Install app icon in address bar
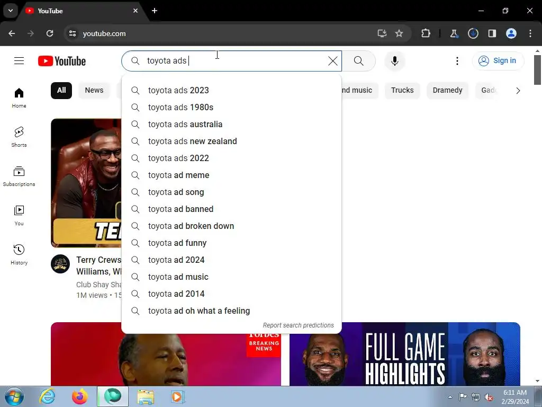Screen dimensions: 542x407 (x=382, y=33)
